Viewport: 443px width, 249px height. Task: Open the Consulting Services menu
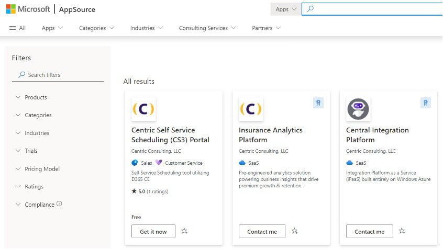tap(207, 28)
